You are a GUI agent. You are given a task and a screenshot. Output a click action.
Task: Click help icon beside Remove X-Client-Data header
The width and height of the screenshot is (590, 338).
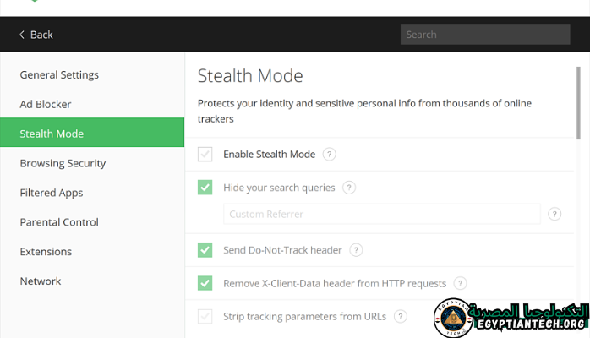(461, 284)
